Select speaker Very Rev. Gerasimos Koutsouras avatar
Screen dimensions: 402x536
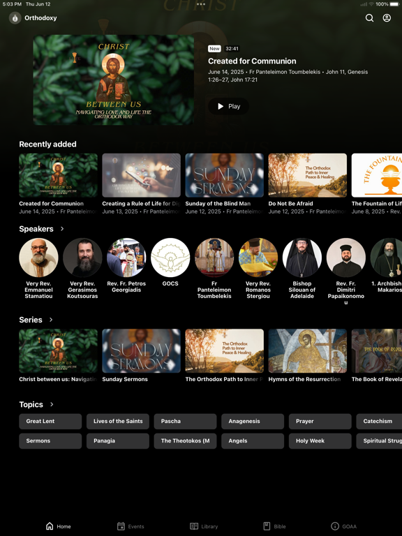(82, 258)
